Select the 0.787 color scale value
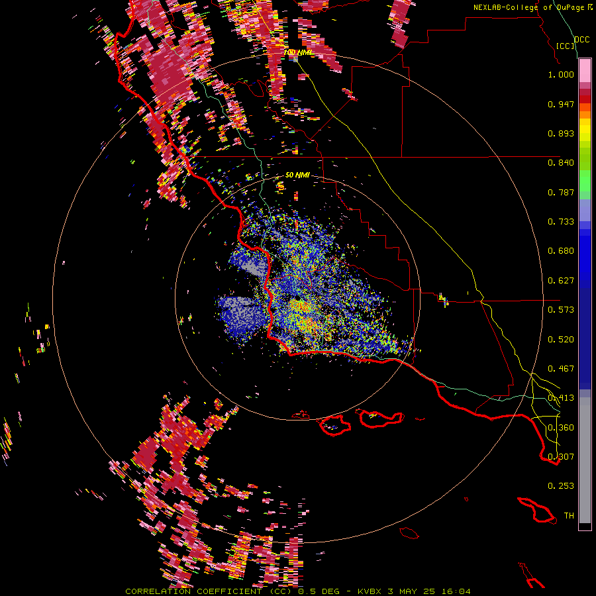 coord(561,192)
